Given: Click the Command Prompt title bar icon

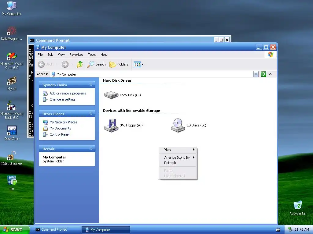Looking at the screenshot, I should point(32,40).
